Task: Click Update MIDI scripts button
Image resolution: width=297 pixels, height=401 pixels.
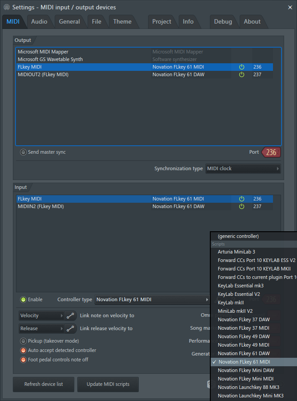Action: pyautogui.click(x=108, y=384)
